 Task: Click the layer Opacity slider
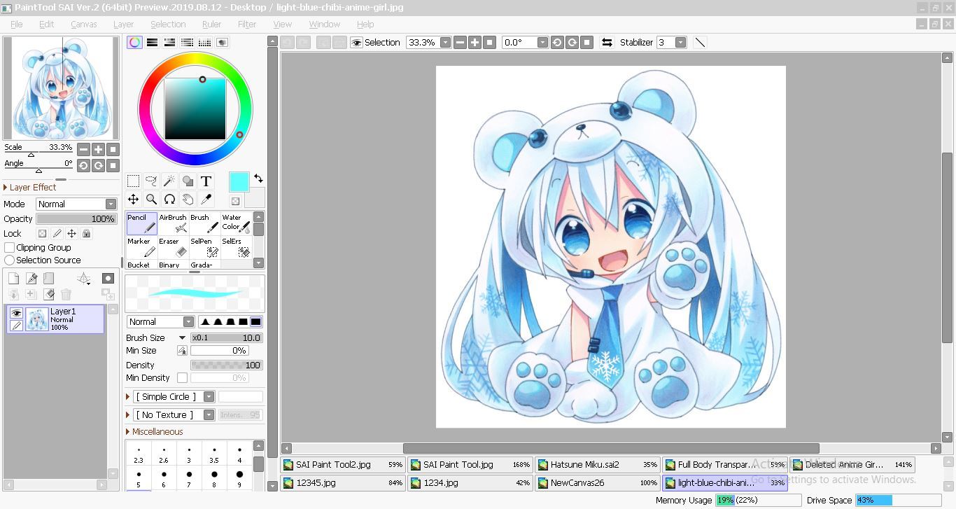click(x=76, y=218)
